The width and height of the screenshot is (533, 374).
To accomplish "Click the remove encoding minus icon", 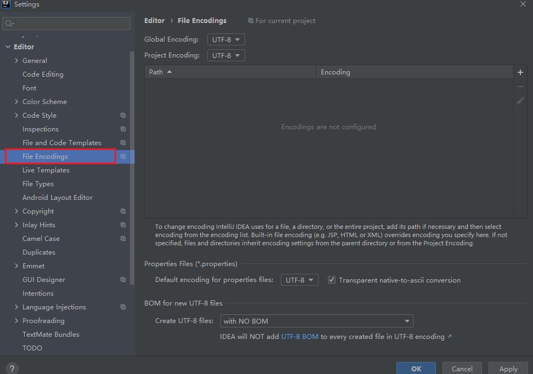I will (520, 87).
